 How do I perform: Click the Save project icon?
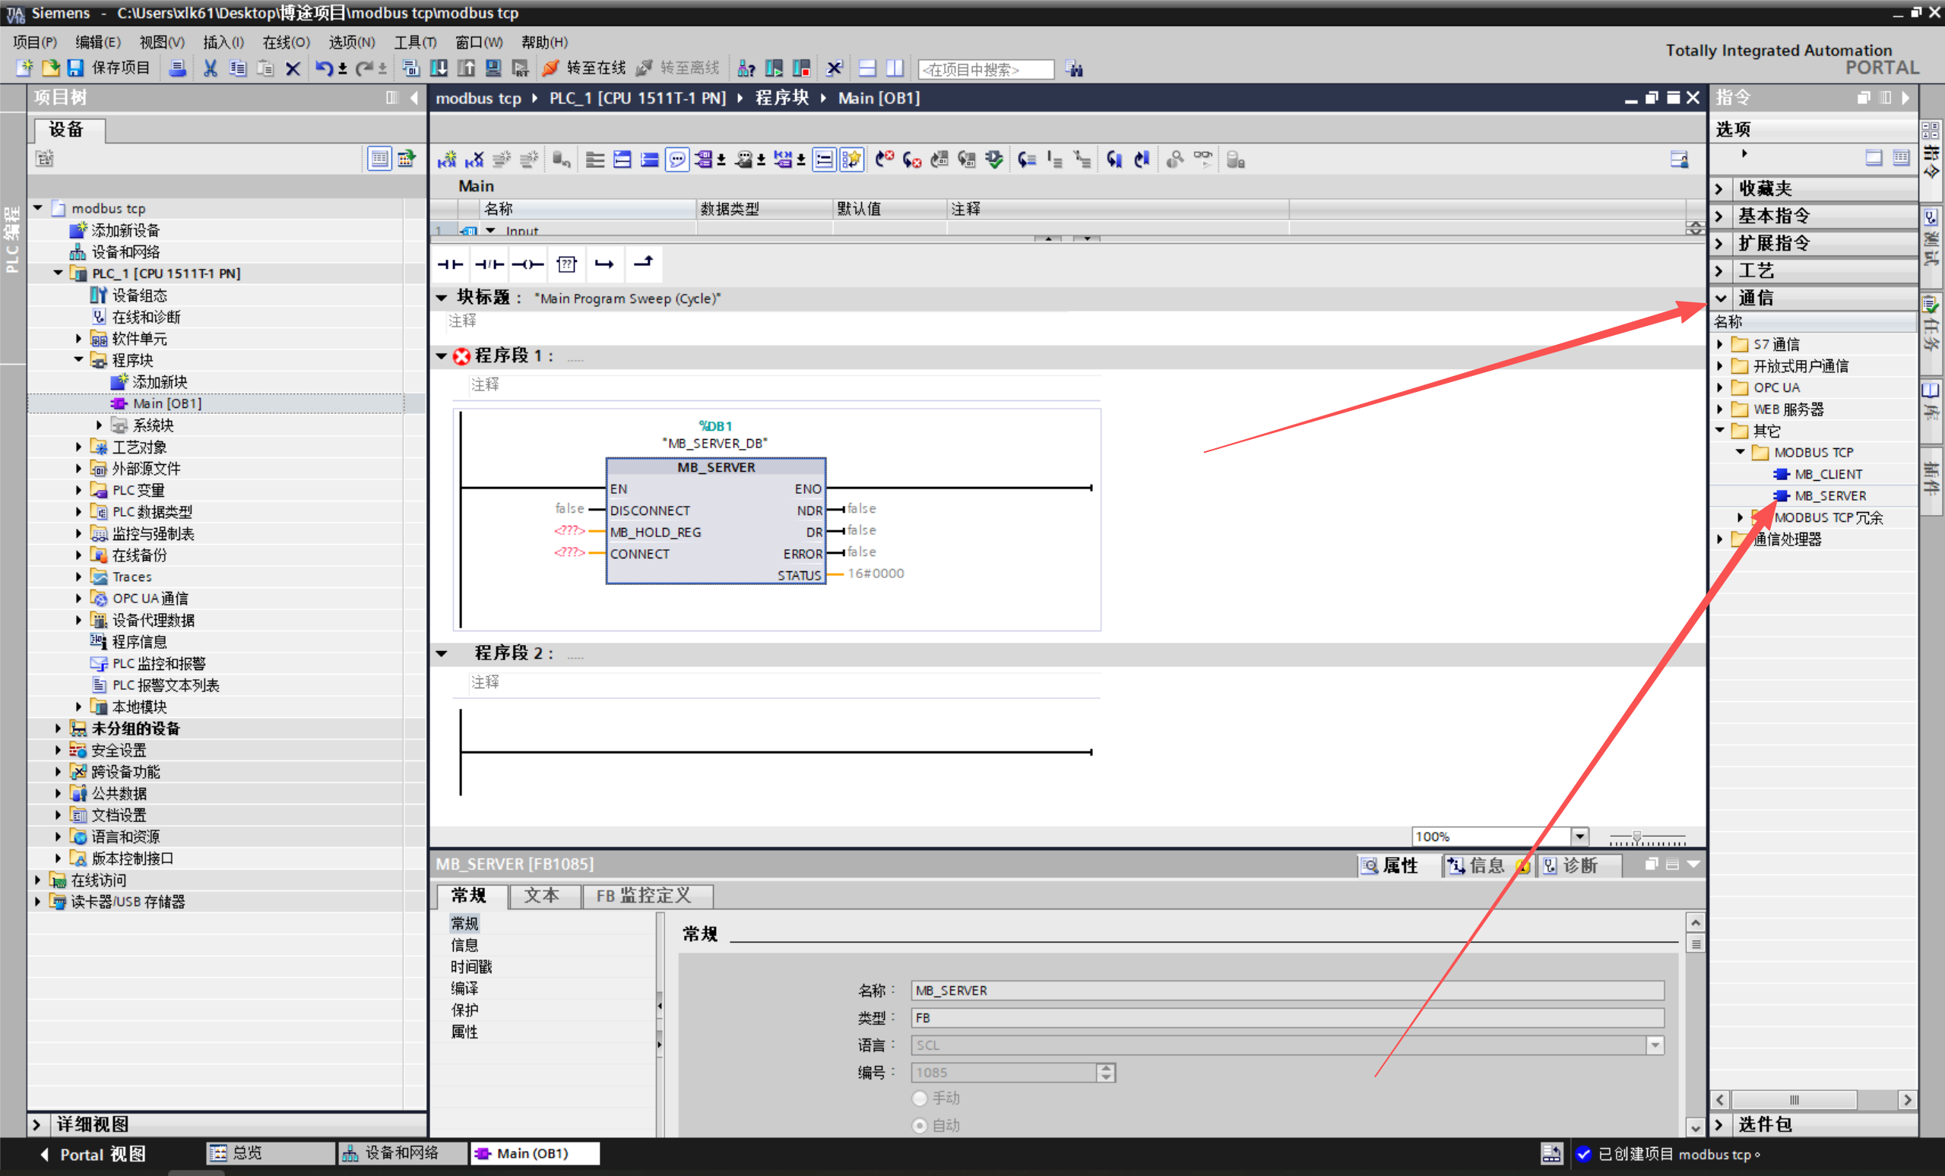75,68
